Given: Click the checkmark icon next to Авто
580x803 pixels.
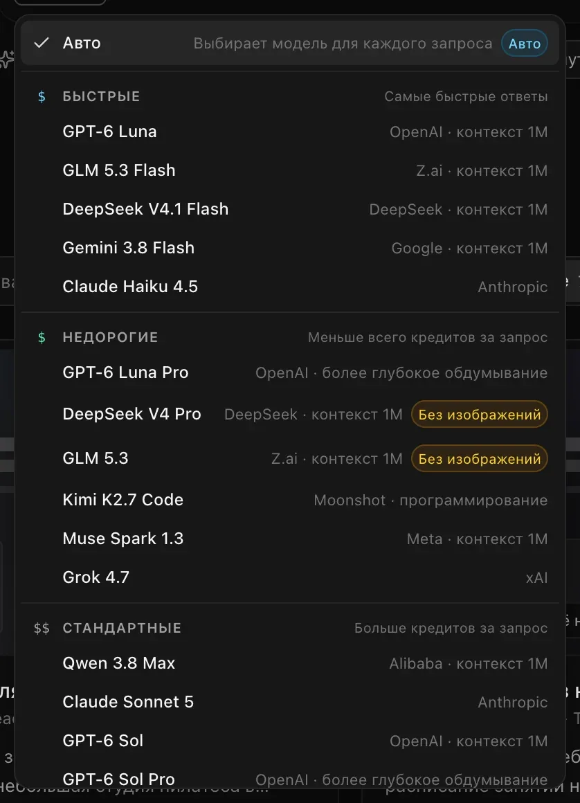Looking at the screenshot, I should [x=41, y=43].
